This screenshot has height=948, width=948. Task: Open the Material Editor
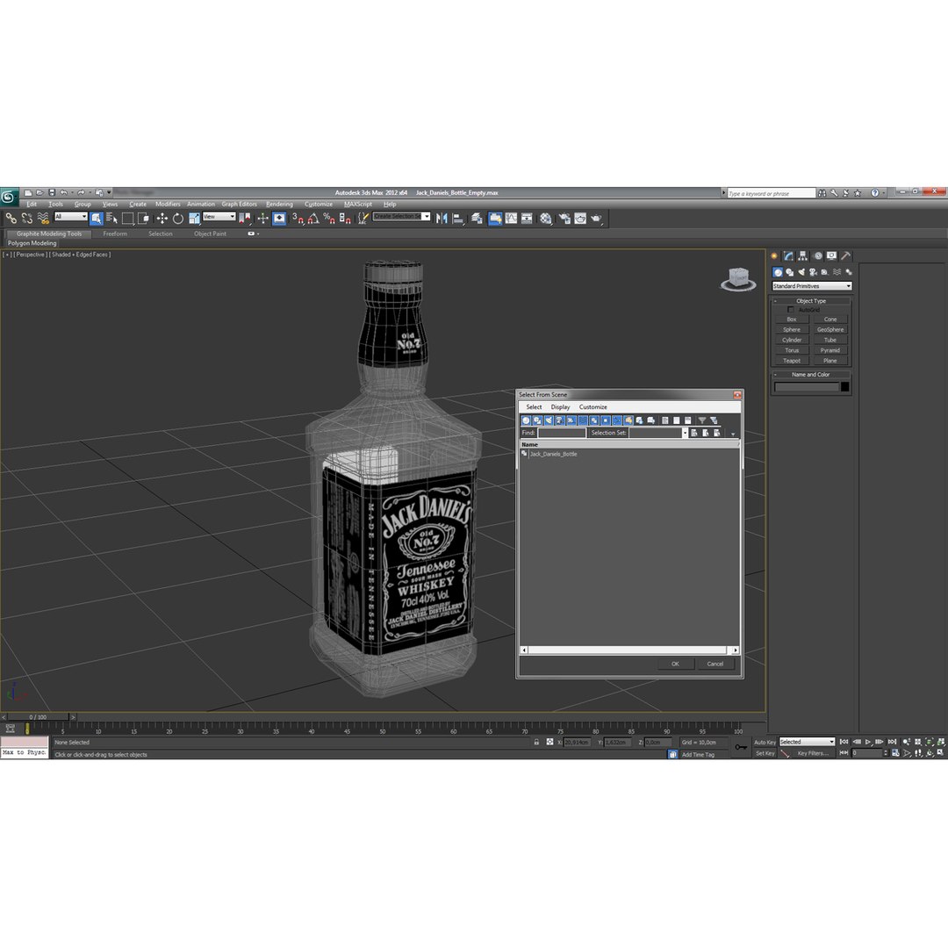click(546, 219)
